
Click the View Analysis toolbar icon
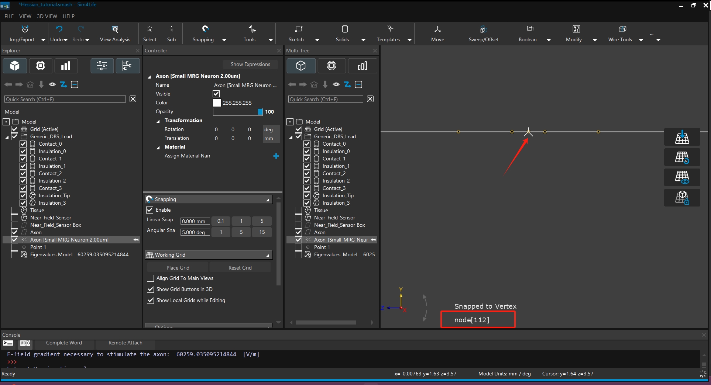tap(115, 29)
